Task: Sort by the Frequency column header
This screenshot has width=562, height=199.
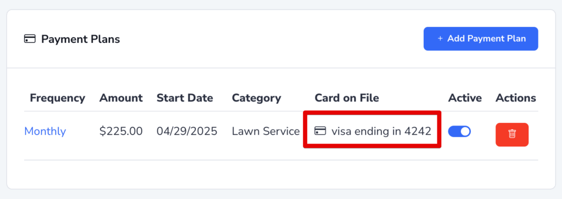Action: tap(57, 98)
